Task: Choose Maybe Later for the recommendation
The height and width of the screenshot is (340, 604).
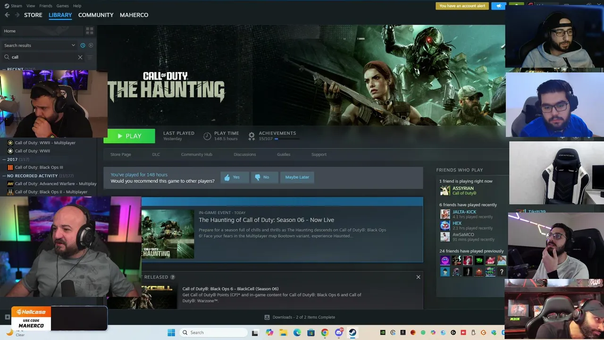Action: (297, 177)
